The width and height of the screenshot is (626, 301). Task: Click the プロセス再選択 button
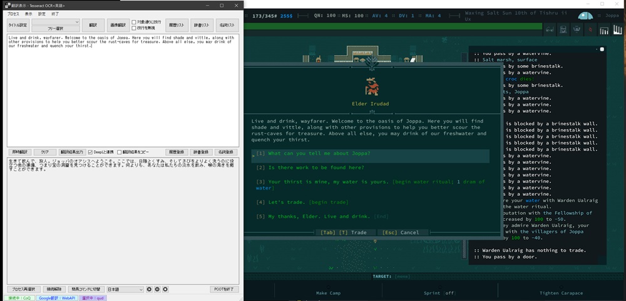(24, 289)
